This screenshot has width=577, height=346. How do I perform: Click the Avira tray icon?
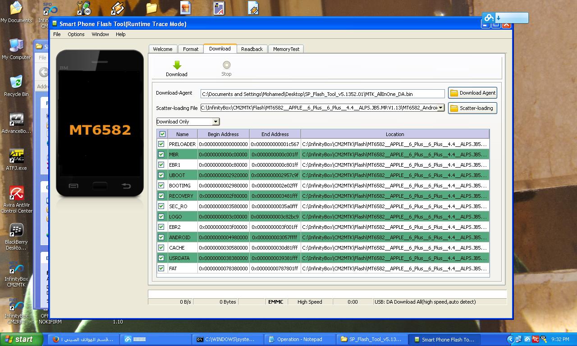pyautogui.click(x=536, y=339)
